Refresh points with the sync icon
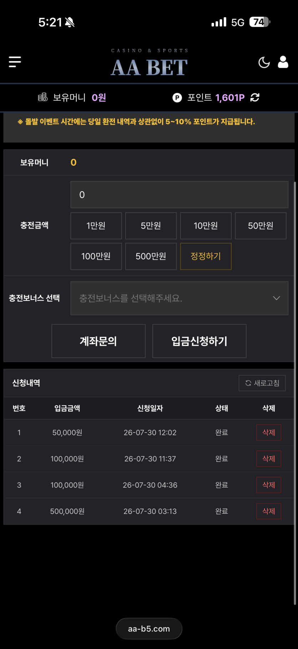Screen dimensions: 298x649 coord(255,97)
